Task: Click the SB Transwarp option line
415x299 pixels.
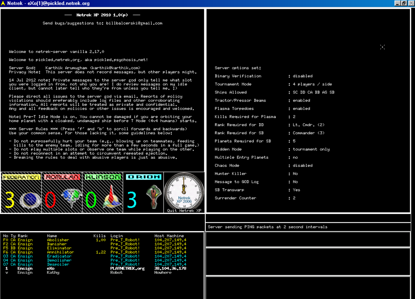Action: point(257,190)
